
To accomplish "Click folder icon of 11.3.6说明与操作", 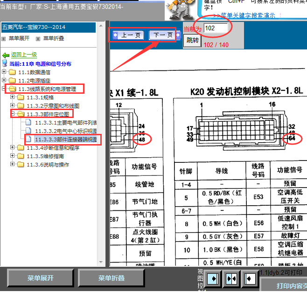I will [x=21, y=164].
